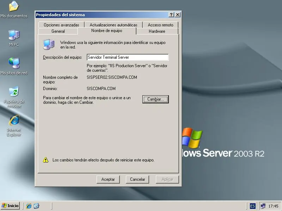This screenshot has height=211, width=282.
Task: Click the Cambiar... button
Action: (155, 99)
